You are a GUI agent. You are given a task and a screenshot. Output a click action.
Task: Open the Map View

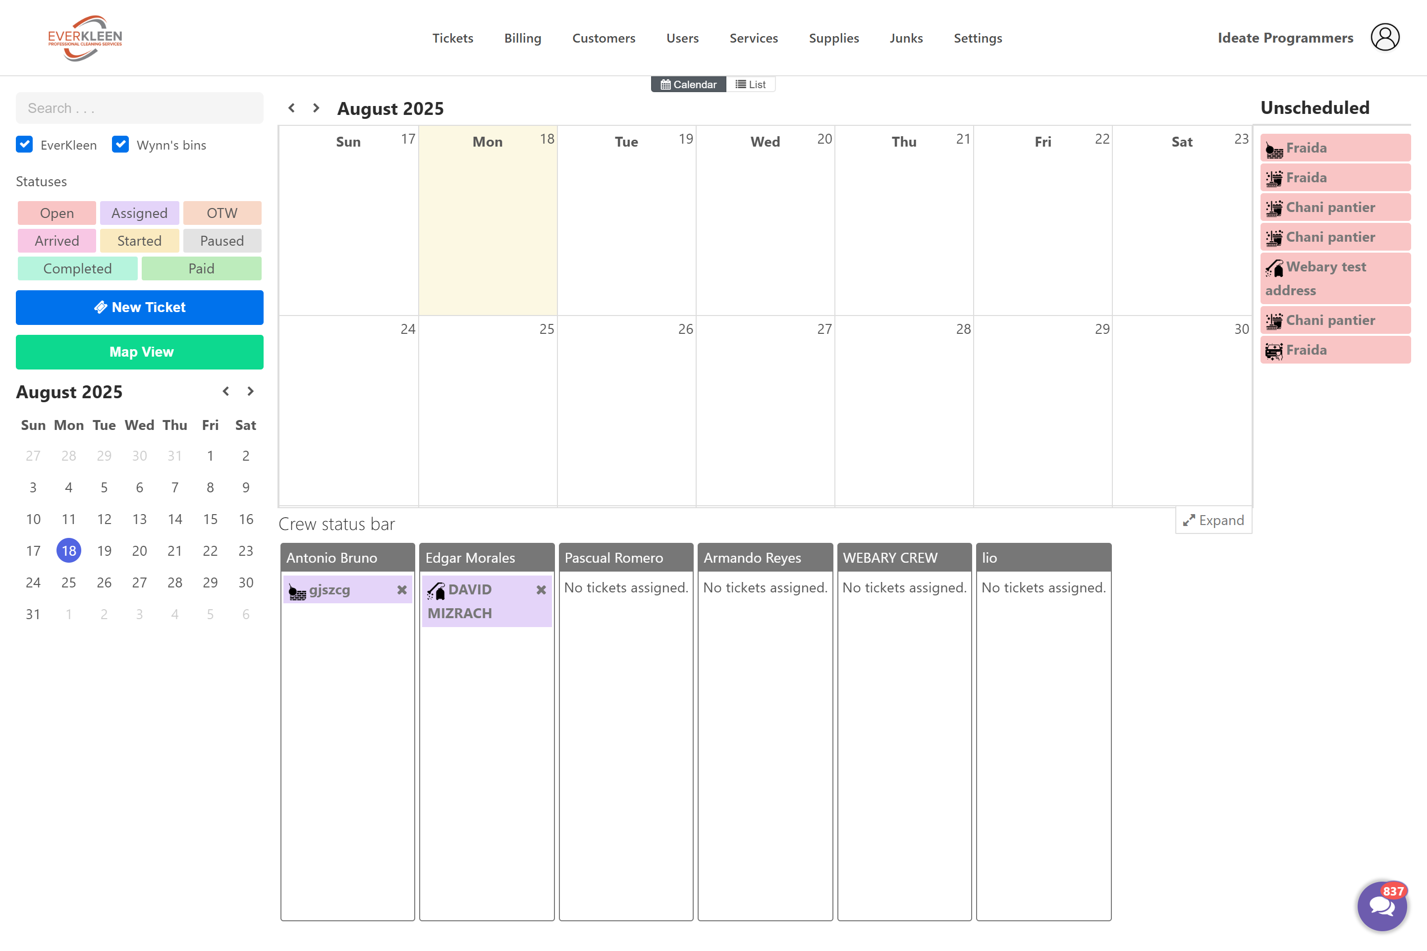[x=140, y=352]
